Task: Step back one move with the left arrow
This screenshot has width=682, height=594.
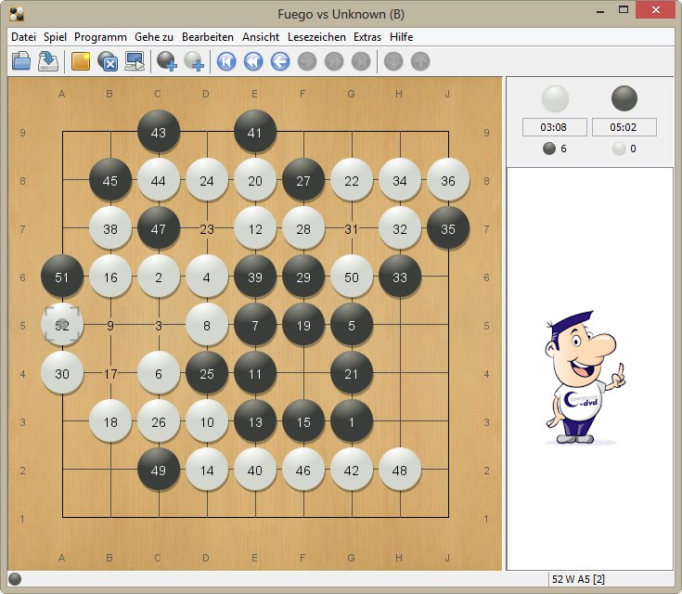Action: 279,61
